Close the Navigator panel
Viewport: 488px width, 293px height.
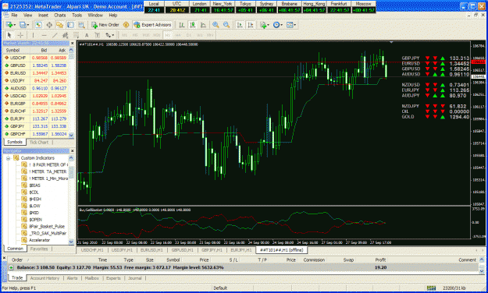click(72, 150)
